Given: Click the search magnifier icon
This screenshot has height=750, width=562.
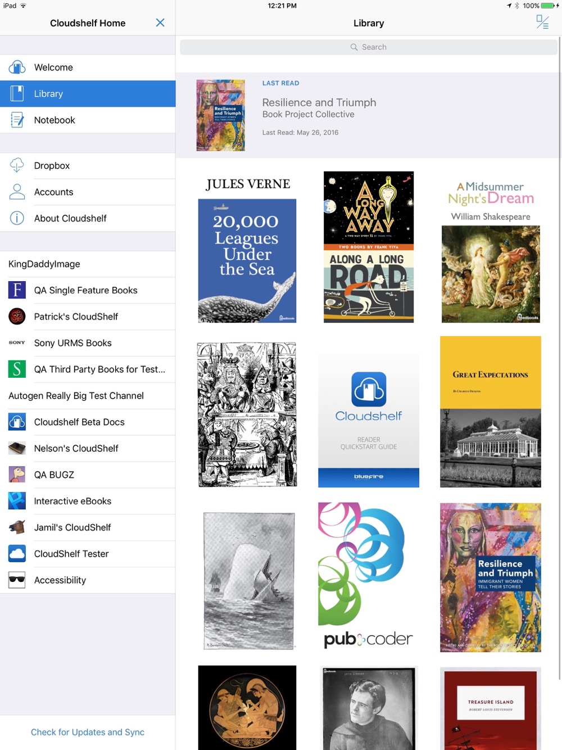Looking at the screenshot, I should 354,47.
